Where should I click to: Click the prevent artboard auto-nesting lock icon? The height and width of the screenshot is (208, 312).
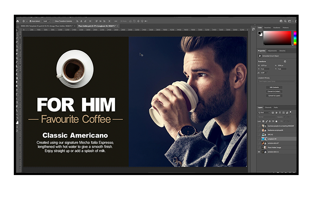(273, 121)
